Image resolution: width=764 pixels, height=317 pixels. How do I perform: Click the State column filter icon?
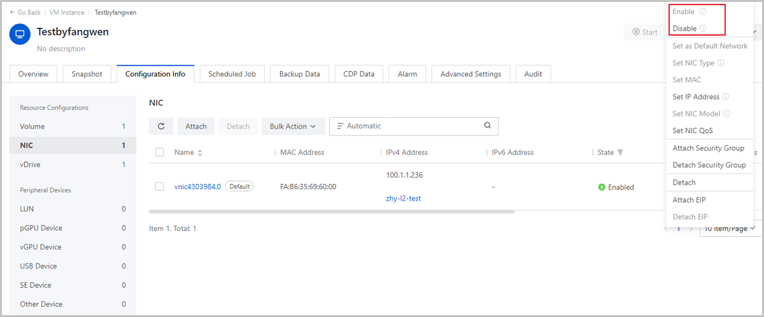[620, 153]
